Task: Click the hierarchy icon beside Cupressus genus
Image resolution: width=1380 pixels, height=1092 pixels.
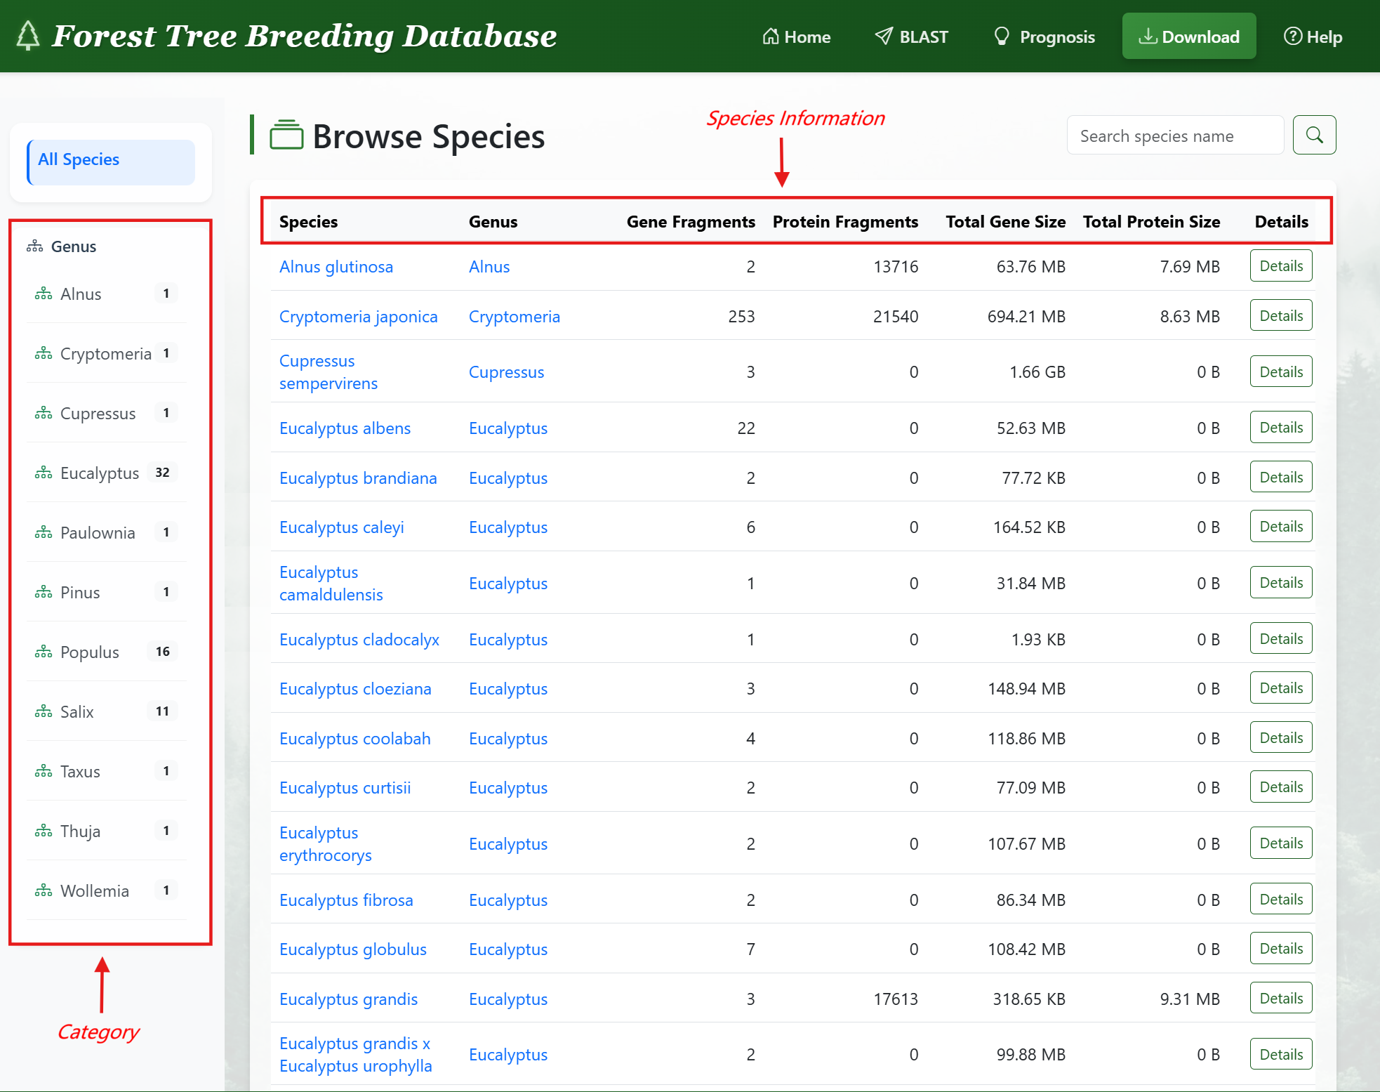Action: pyautogui.click(x=44, y=413)
